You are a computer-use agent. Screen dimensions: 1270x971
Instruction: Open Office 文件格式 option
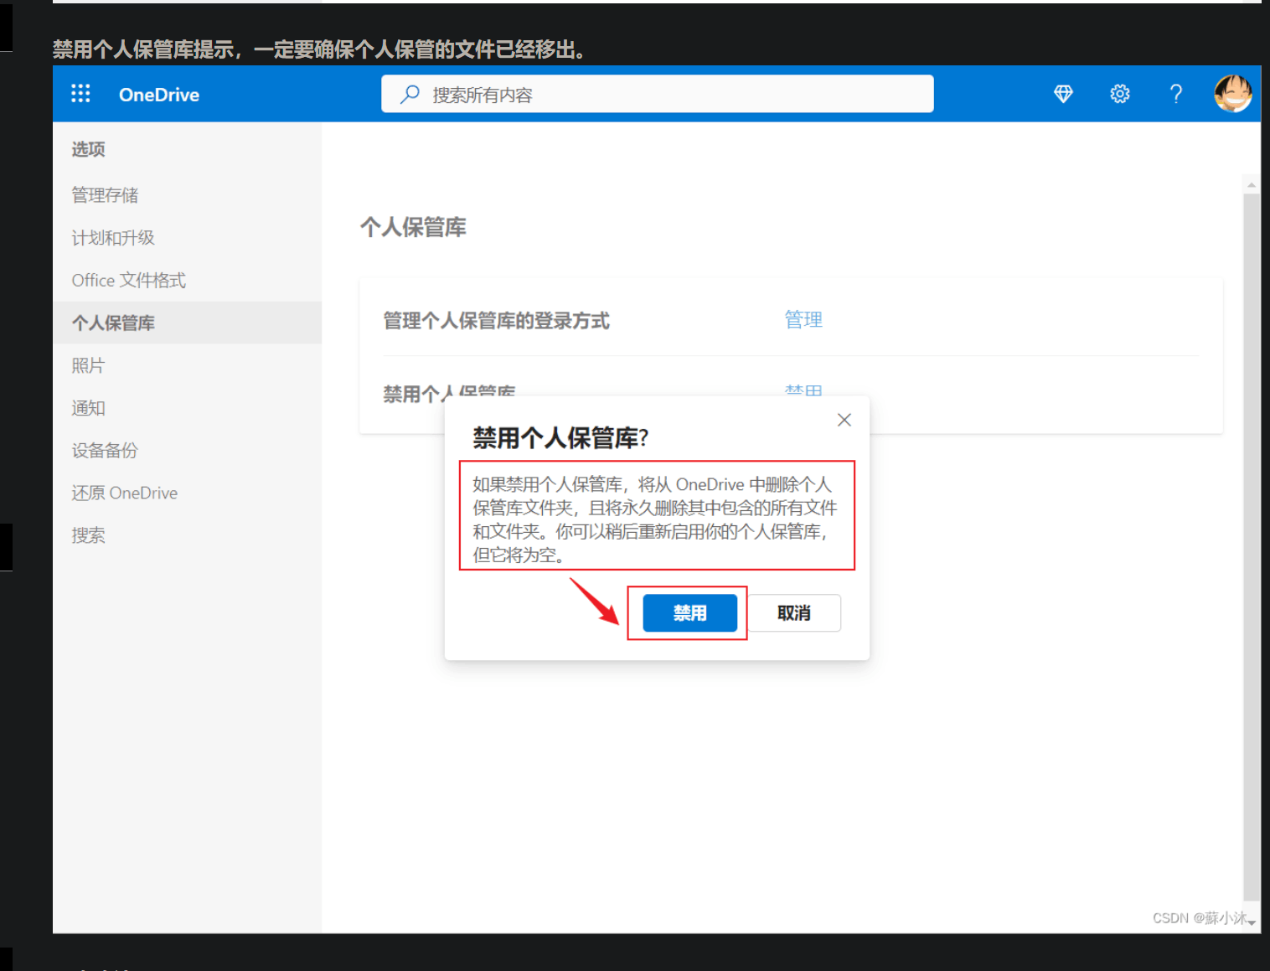[129, 281]
